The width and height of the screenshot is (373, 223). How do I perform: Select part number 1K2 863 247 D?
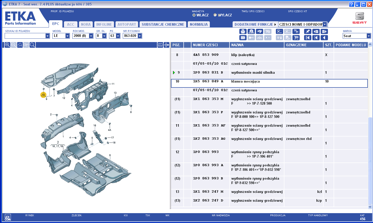(x=208, y=200)
